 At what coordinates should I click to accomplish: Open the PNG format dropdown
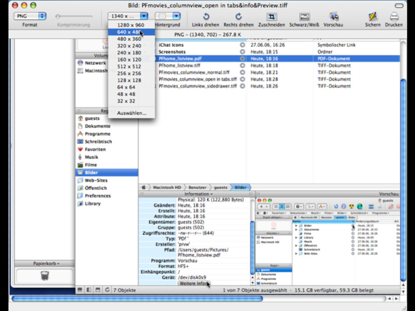tap(30, 17)
